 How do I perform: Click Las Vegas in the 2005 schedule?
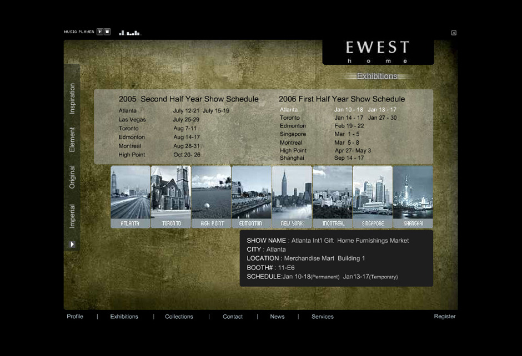[x=132, y=119]
